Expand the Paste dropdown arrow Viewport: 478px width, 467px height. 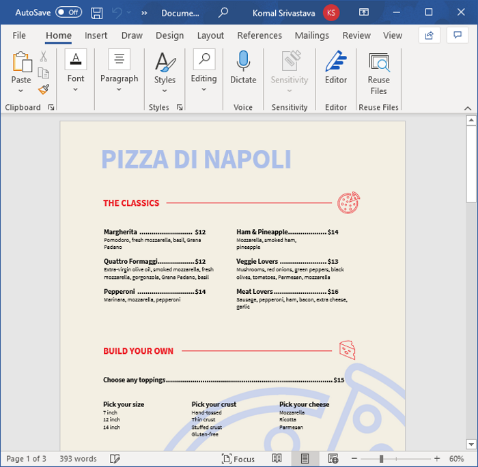21,92
